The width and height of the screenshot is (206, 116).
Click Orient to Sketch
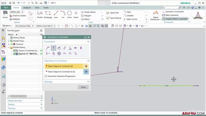pos(18,16)
